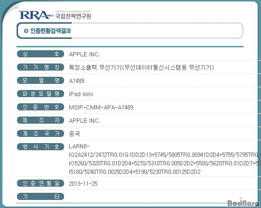The width and height of the screenshot is (261, 208).
Task: Select the 기기명칭 label pill
Action: 40,67
